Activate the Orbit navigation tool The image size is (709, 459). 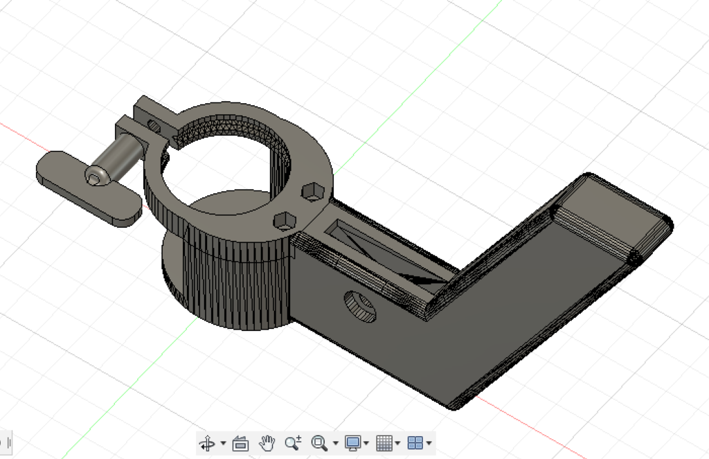(x=207, y=443)
